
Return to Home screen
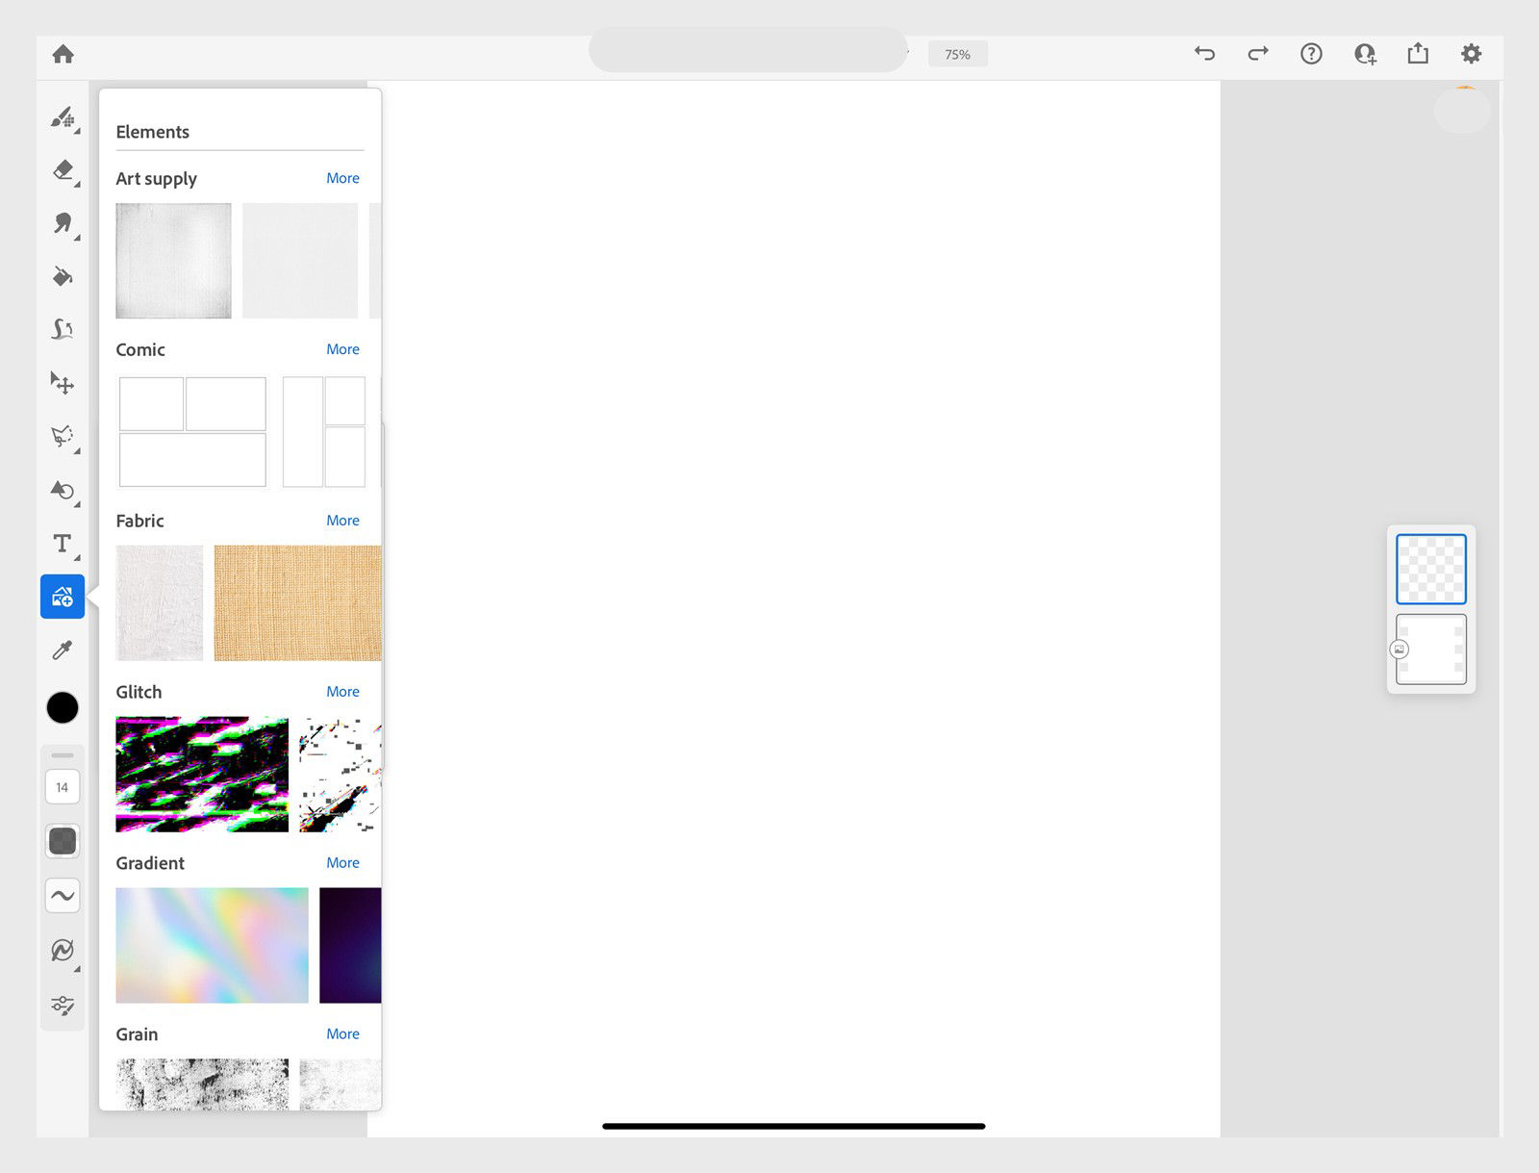tap(63, 54)
